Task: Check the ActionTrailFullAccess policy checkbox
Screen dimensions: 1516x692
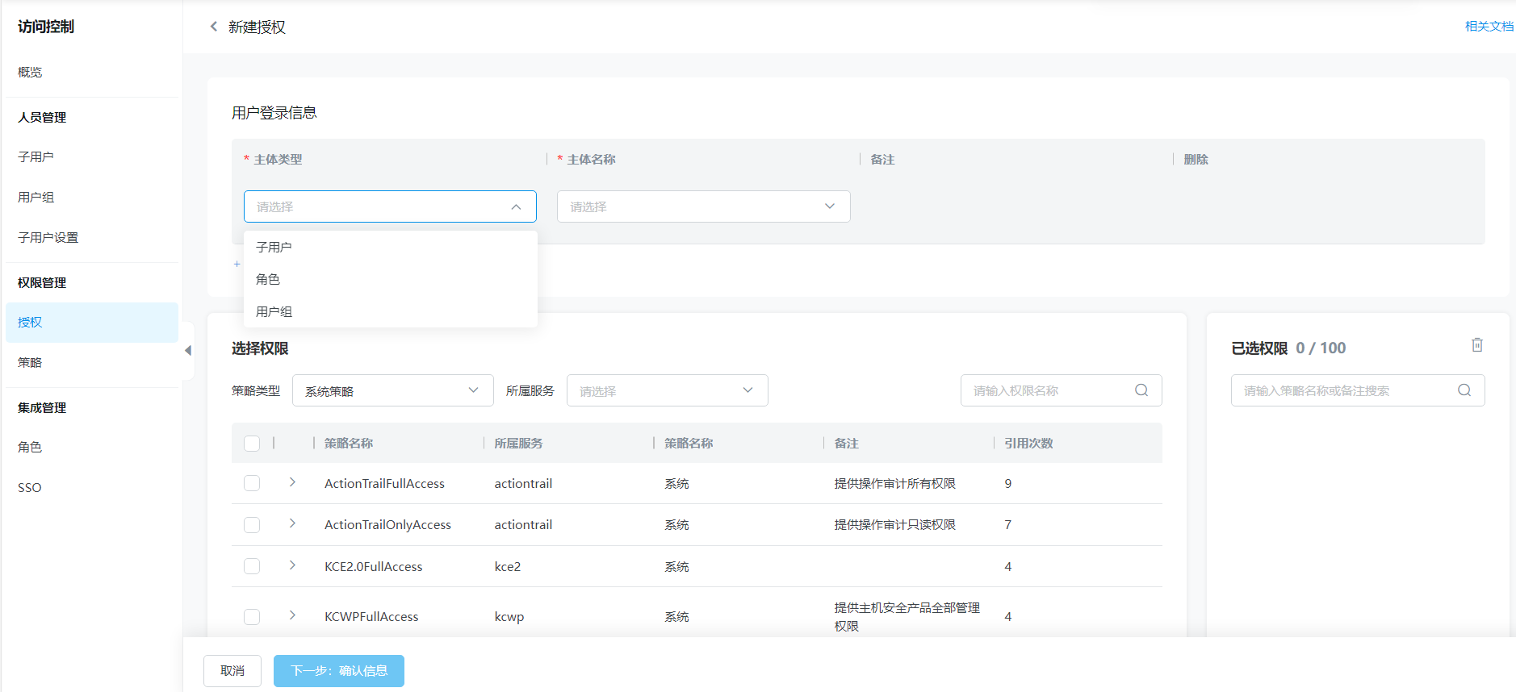Action: coord(252,483)
